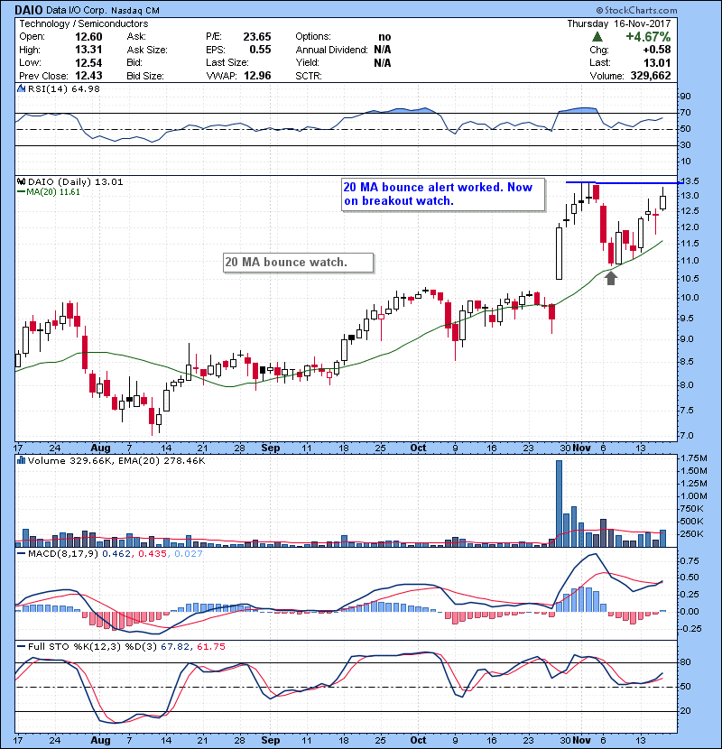Click the Low value 12.54
This screenshot has height=749, width=722.
[88, 62]
